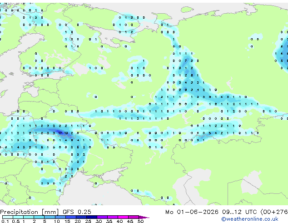Click the "Precipitation" title word
This screenshot has height=223, width=288.
(x=19, y=212)
